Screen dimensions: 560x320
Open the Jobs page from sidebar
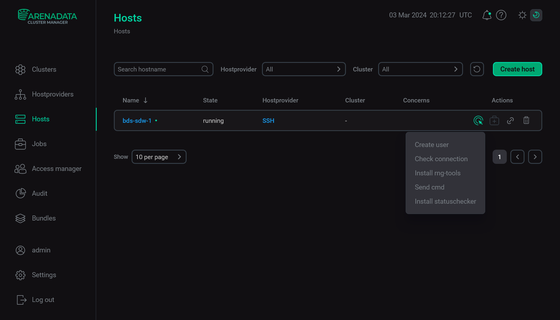(39, 144)
